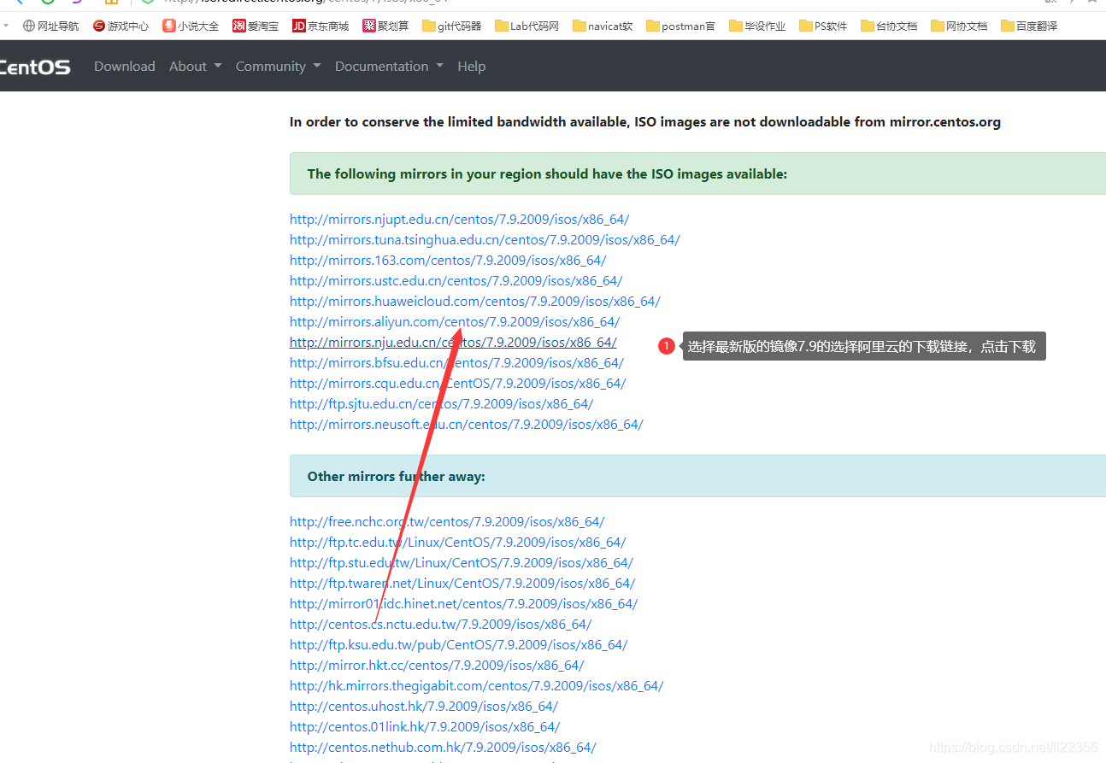Screen dimensions: 1106x763
Task: Open the 游戏中心 bookmark
Action: (x=121, y=26)
